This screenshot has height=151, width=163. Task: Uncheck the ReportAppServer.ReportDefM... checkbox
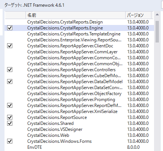10,106
